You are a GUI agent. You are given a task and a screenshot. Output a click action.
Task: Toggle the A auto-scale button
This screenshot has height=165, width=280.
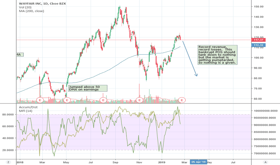[x=265, y=162]
